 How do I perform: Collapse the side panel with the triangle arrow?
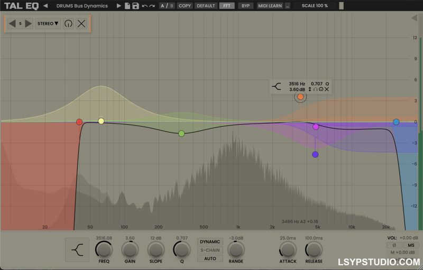pyautogui.click(x=414, y=18)
